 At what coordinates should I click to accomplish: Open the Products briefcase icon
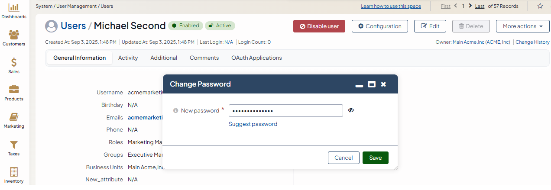point(14,90)
